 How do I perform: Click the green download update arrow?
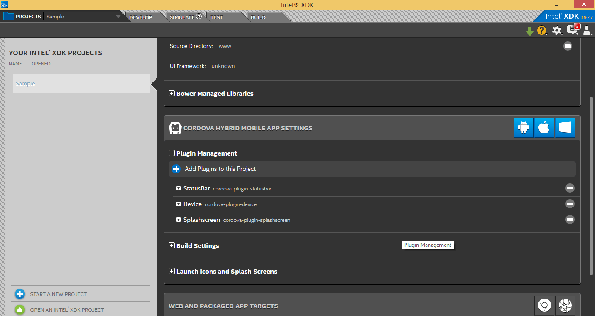tap(530, 31)
